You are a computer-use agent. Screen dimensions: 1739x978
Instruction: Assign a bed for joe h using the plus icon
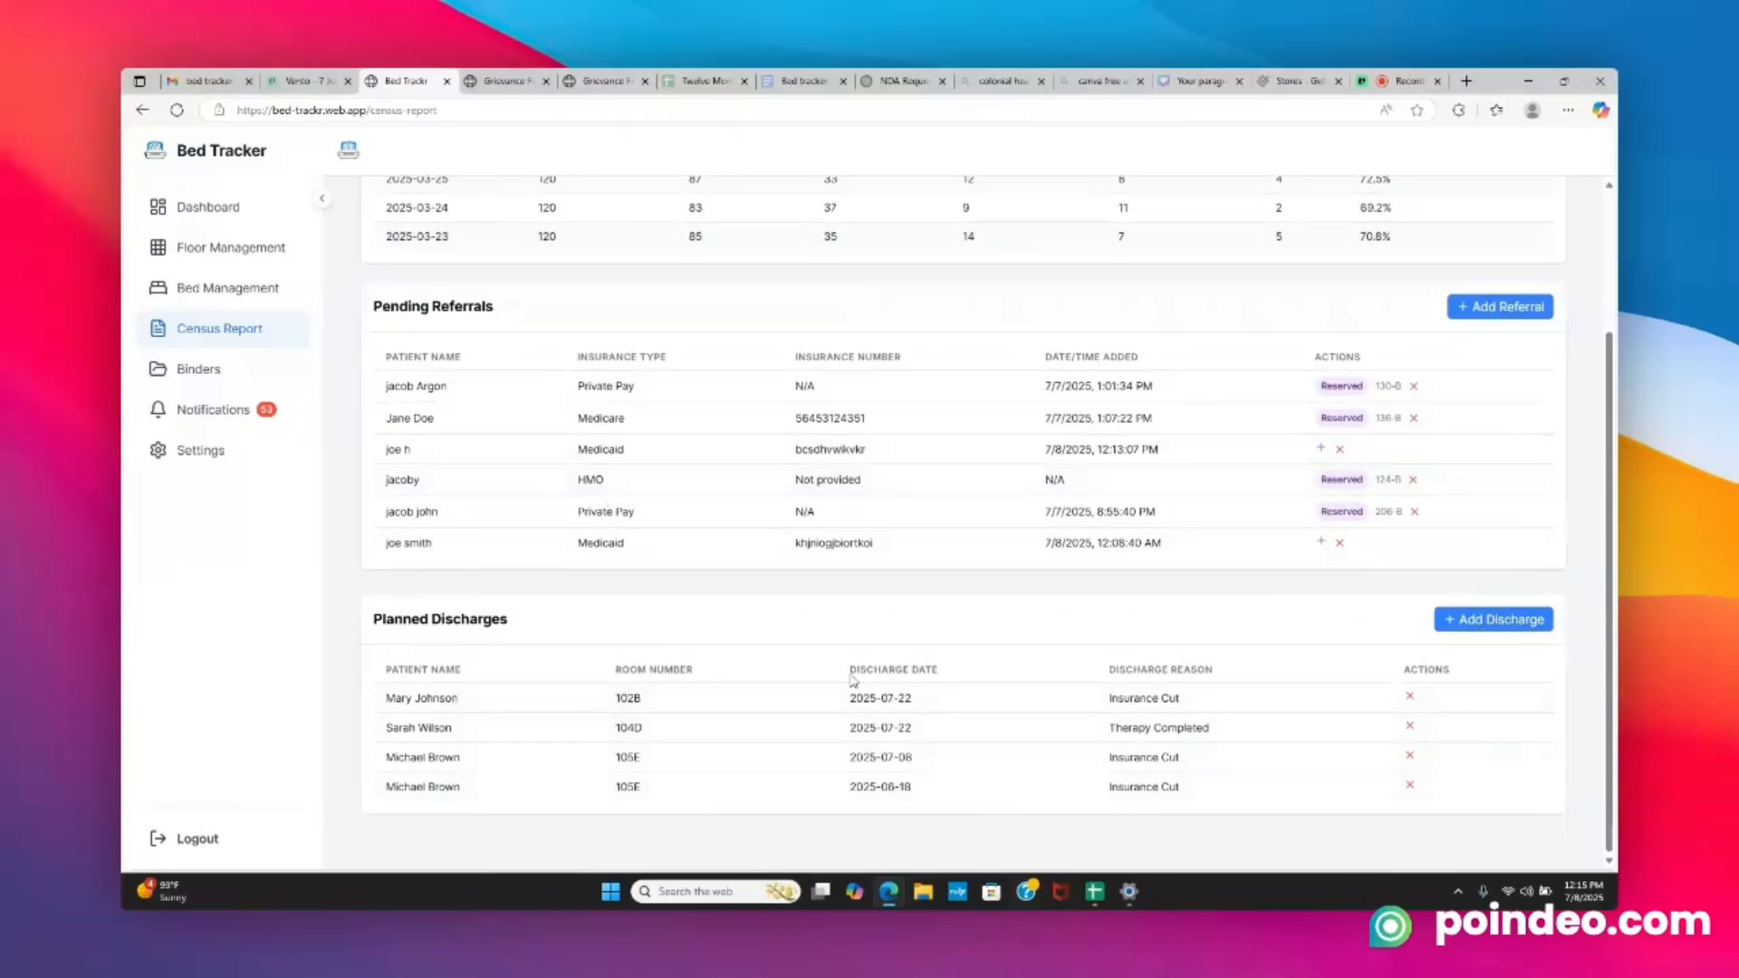pyautogui.click(x=1321, y=447)
